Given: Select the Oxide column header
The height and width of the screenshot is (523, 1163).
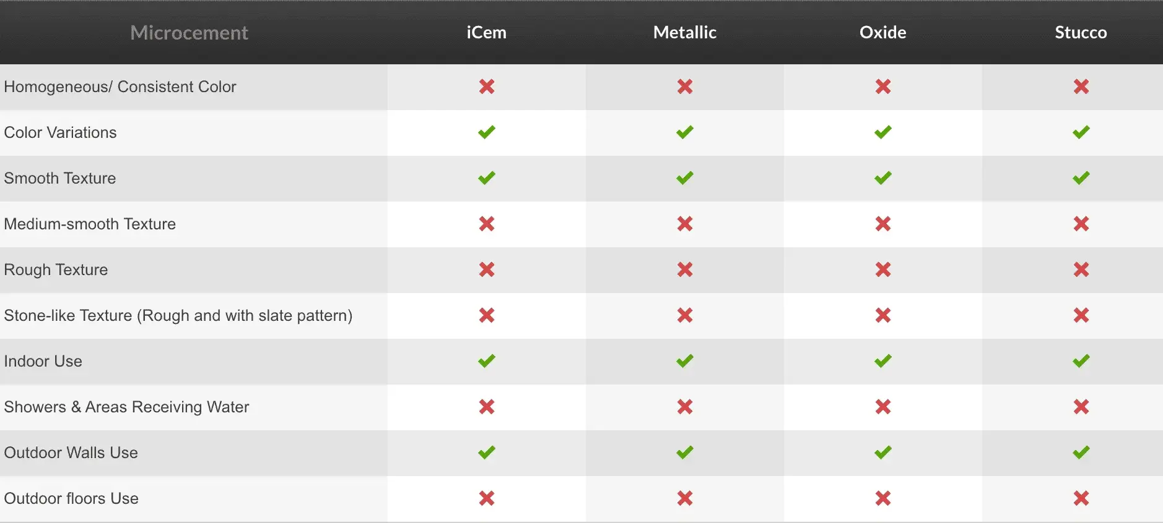Looking at the screenshot, I should (x=883, y=32).
